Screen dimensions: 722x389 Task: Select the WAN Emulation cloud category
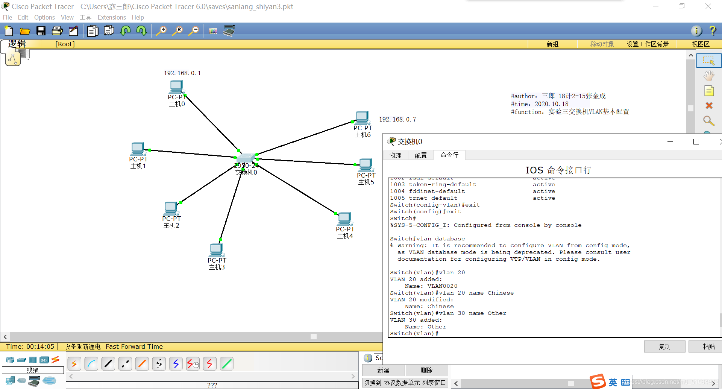[22, 381]
